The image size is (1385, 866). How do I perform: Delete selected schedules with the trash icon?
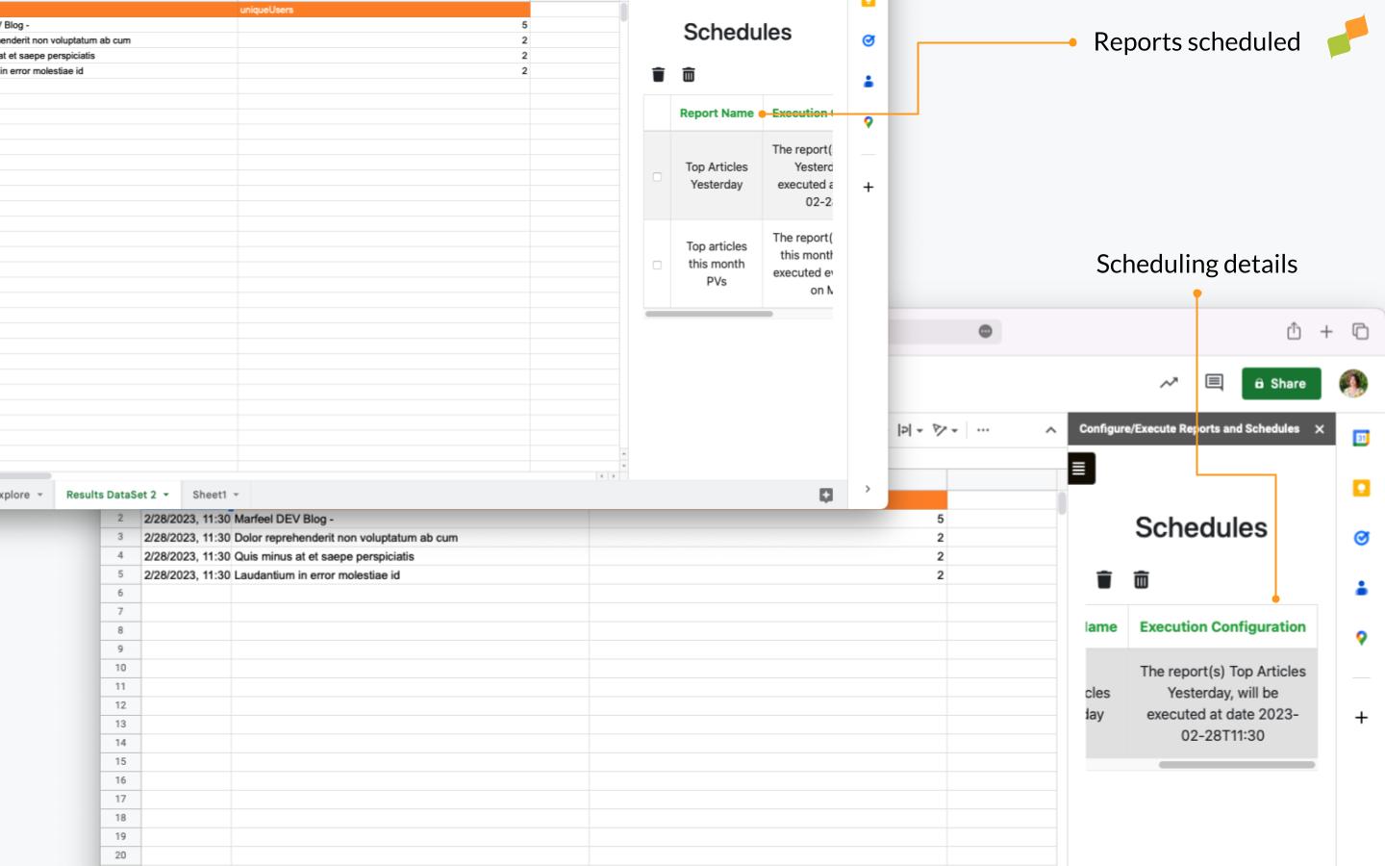point(1104,579)
